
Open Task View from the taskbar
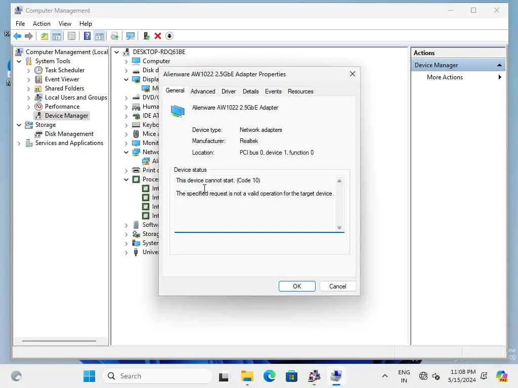[224, 376]
